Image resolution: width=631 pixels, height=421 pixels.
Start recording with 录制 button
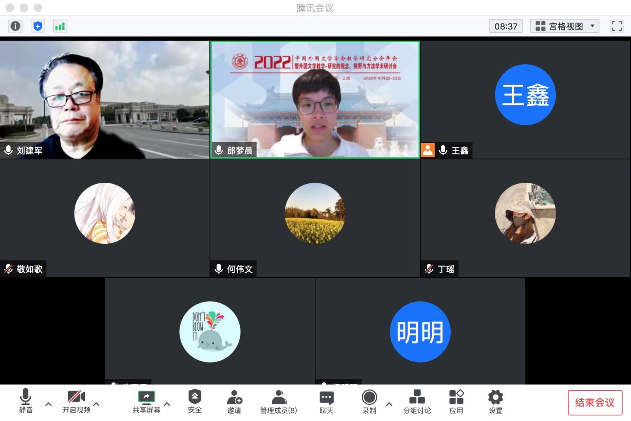tap(370, 401)
